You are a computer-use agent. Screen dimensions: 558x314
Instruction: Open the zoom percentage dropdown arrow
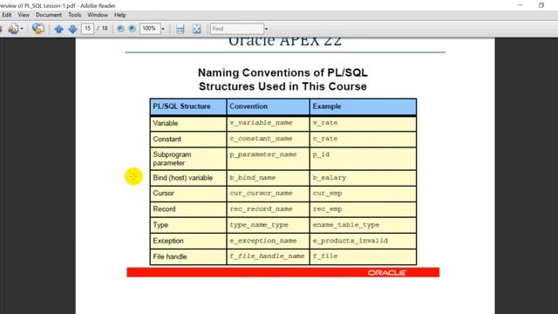pos(163,29)
